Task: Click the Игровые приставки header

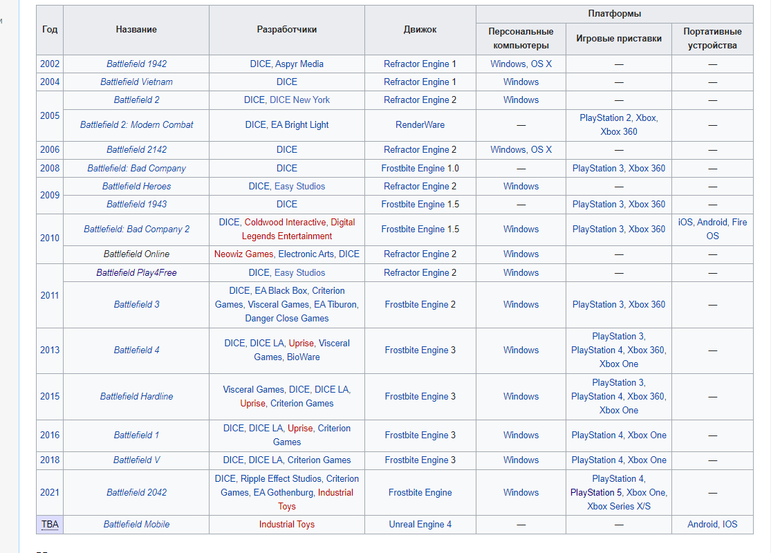Action: [619, 38]
